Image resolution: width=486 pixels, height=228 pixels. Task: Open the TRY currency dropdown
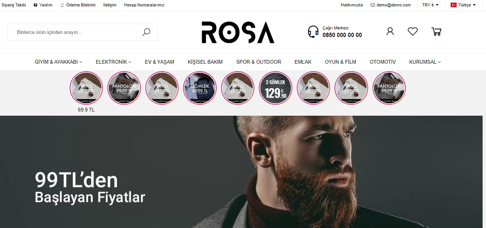tap(430, 5)
